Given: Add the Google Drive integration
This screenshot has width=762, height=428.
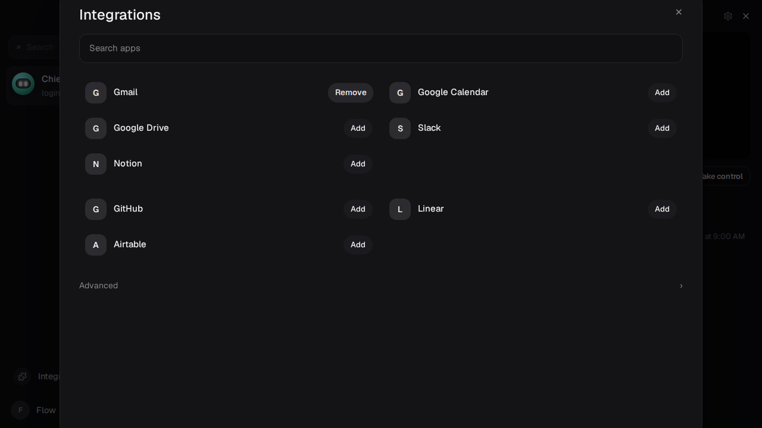Looking at the screenshot, I should pos(358,128).
